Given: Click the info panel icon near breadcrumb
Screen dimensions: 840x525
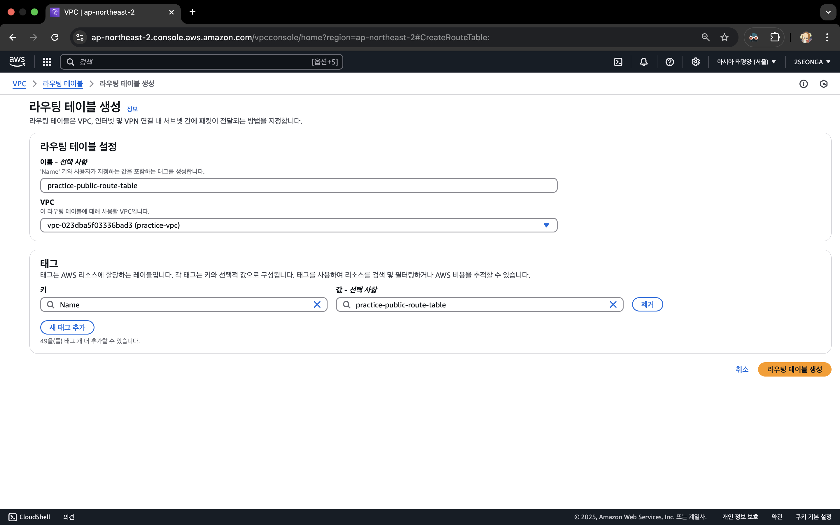Looking at the screenshot, I should point(803,84).
